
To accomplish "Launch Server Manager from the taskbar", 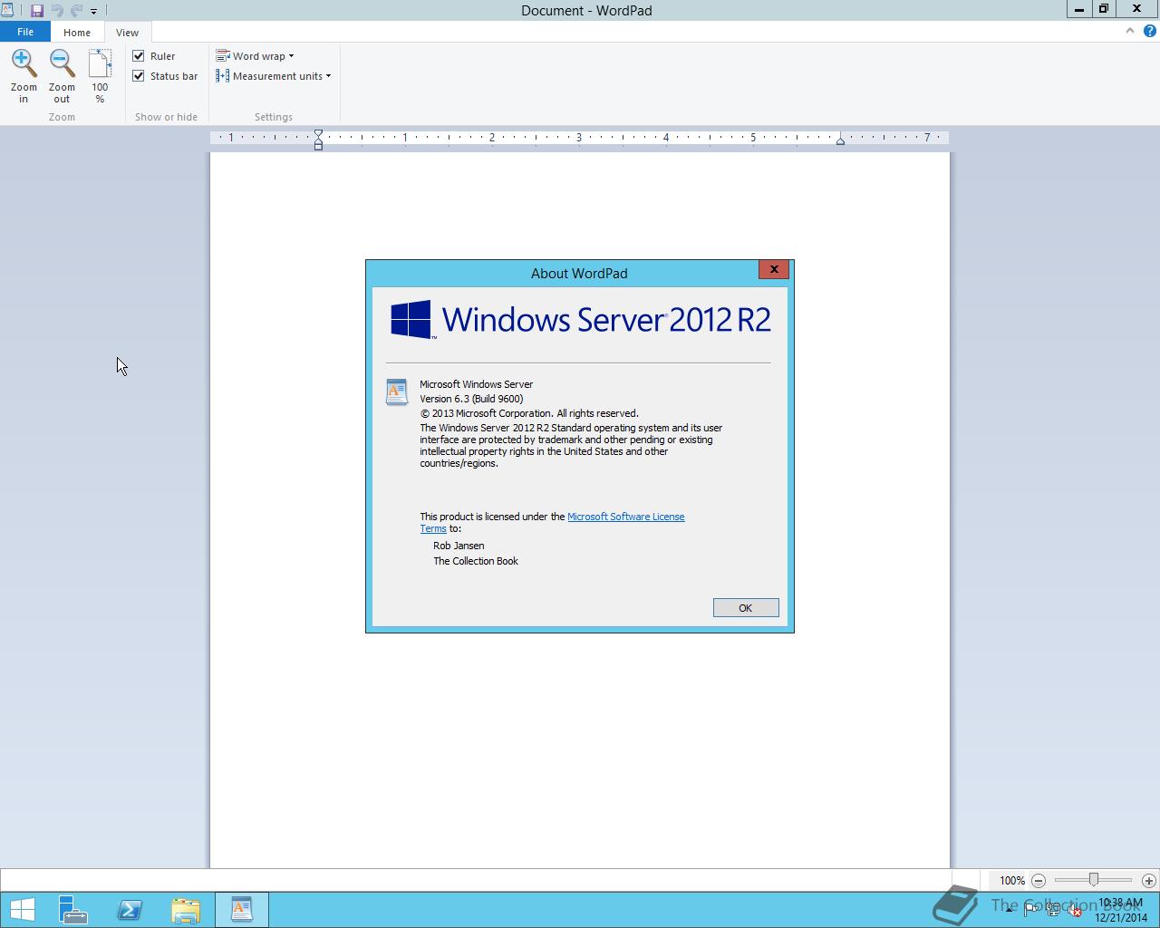I will [73, 910].
